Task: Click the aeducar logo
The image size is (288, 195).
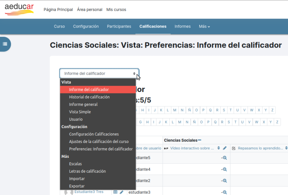Action: [x=19, y=9]
